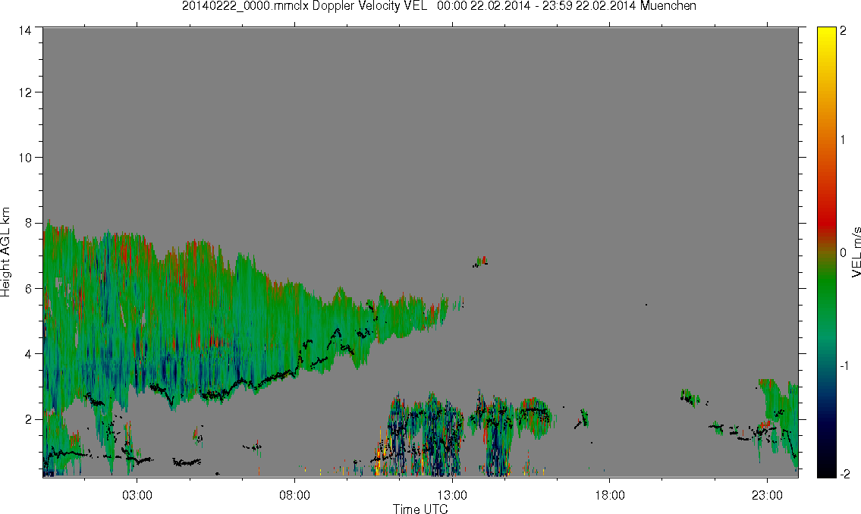Click the 'Height AGL km' y-axis label

point(5,252)
